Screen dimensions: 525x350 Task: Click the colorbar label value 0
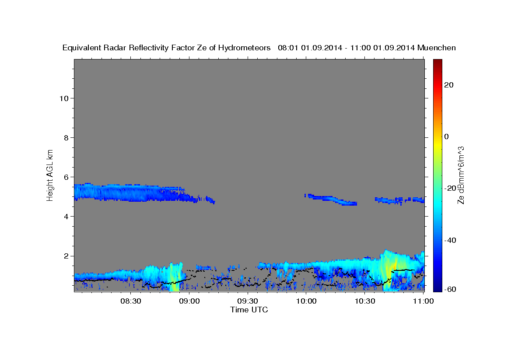tap(446, 136)
